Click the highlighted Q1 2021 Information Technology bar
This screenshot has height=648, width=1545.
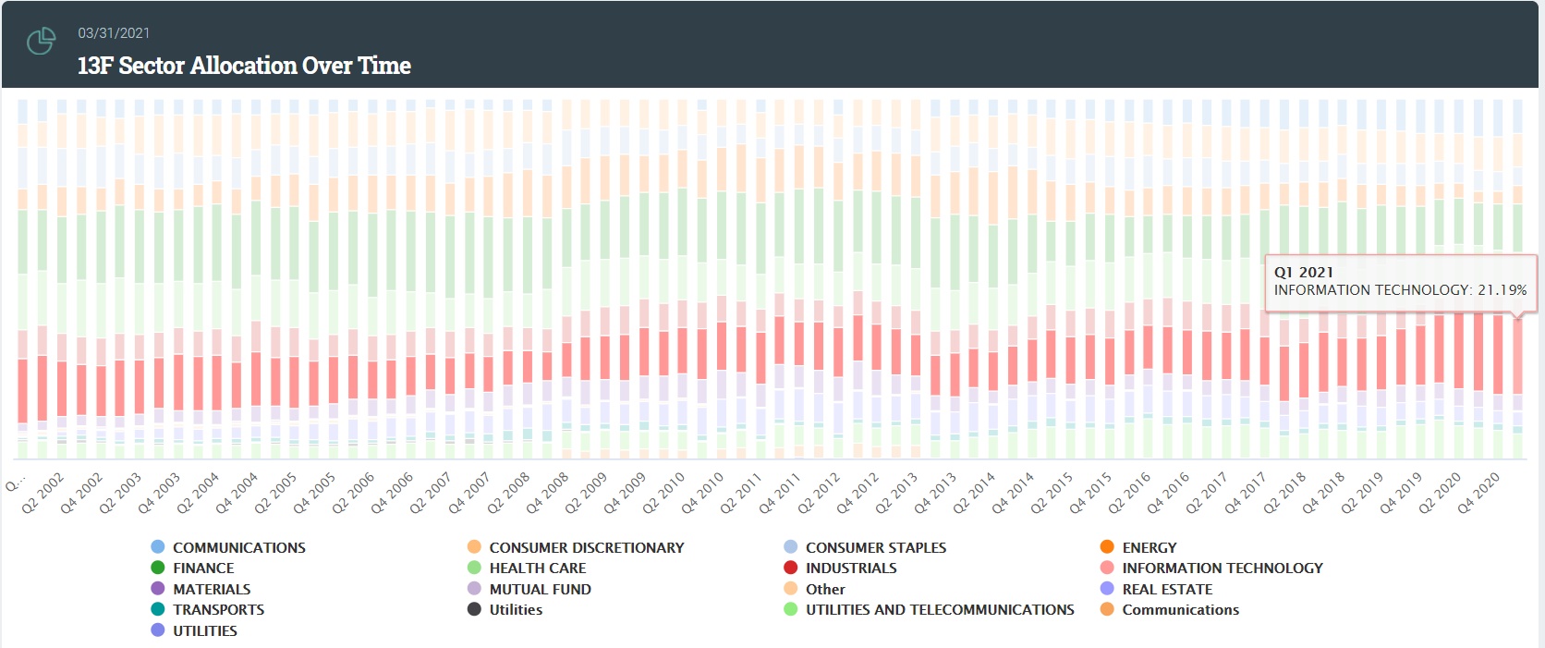point(1517,356)
